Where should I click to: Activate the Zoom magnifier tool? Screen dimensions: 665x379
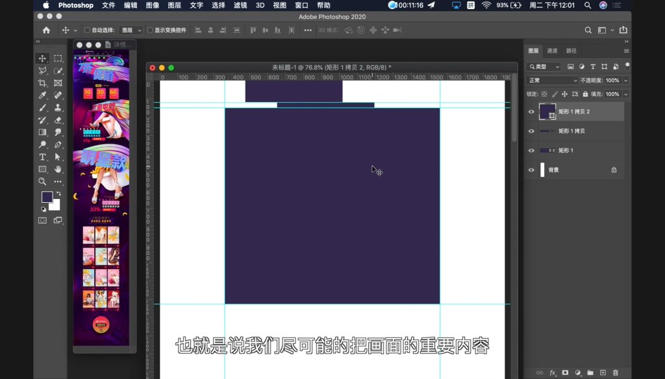(x=42, y=182)
